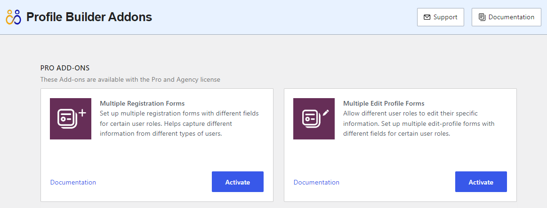Image resolution: width=547 pixels, height=208 pixels.
Task: Activate the Multiple Edit Profile Forms add-on
Action: [x=481, y=182]
